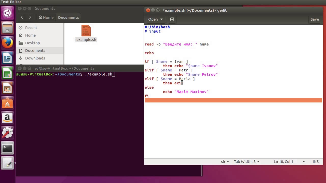Toggle the INS insert mode indicator
The width and height of the screenshot is (326, 183).
316,162
